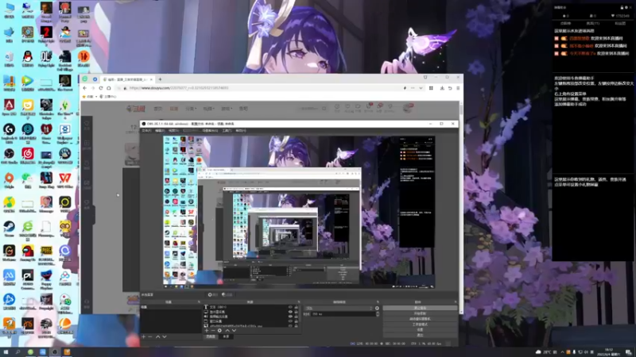Open Wallpaper Engine desktop shortcut
Image resolution: width=636 pixels, height=357 pixels.
click(65, 129)
